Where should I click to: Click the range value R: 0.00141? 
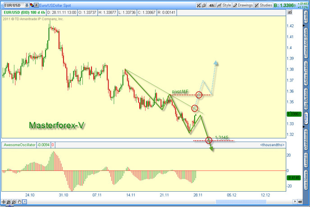(x=166, y=13)
